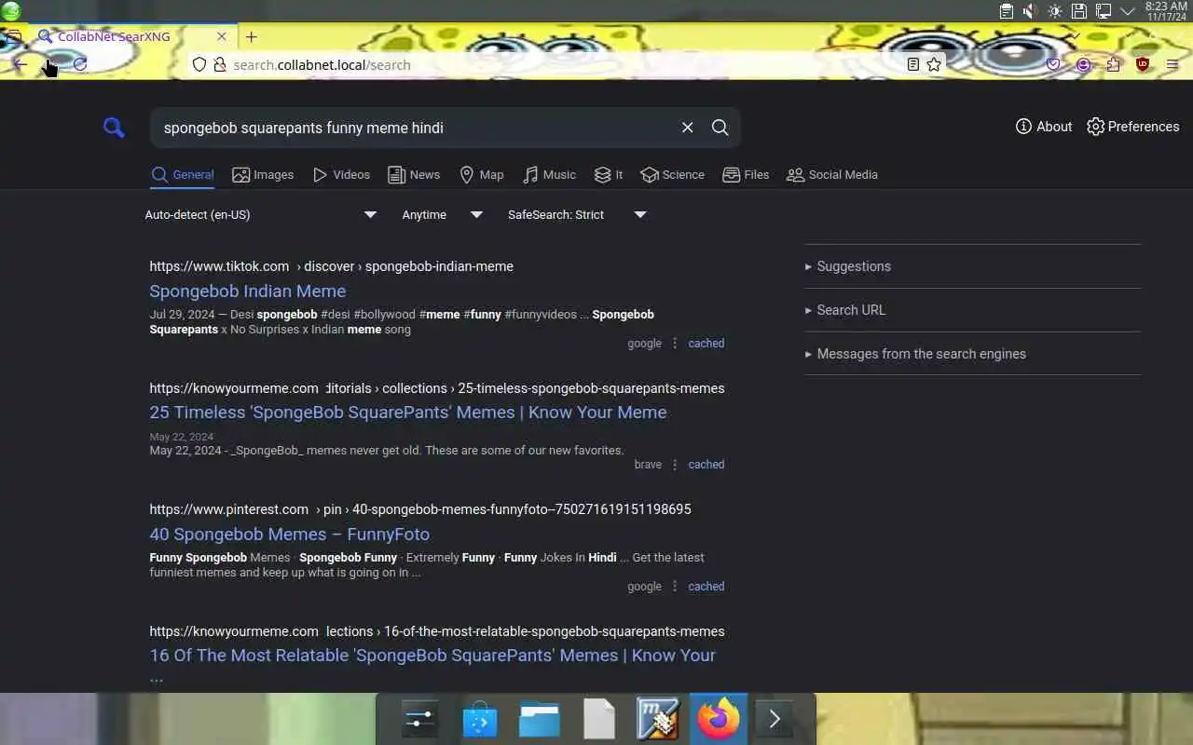Click the insecure connection padlock icon
The width and height of the screenshot is (1193, 745).
220,64
